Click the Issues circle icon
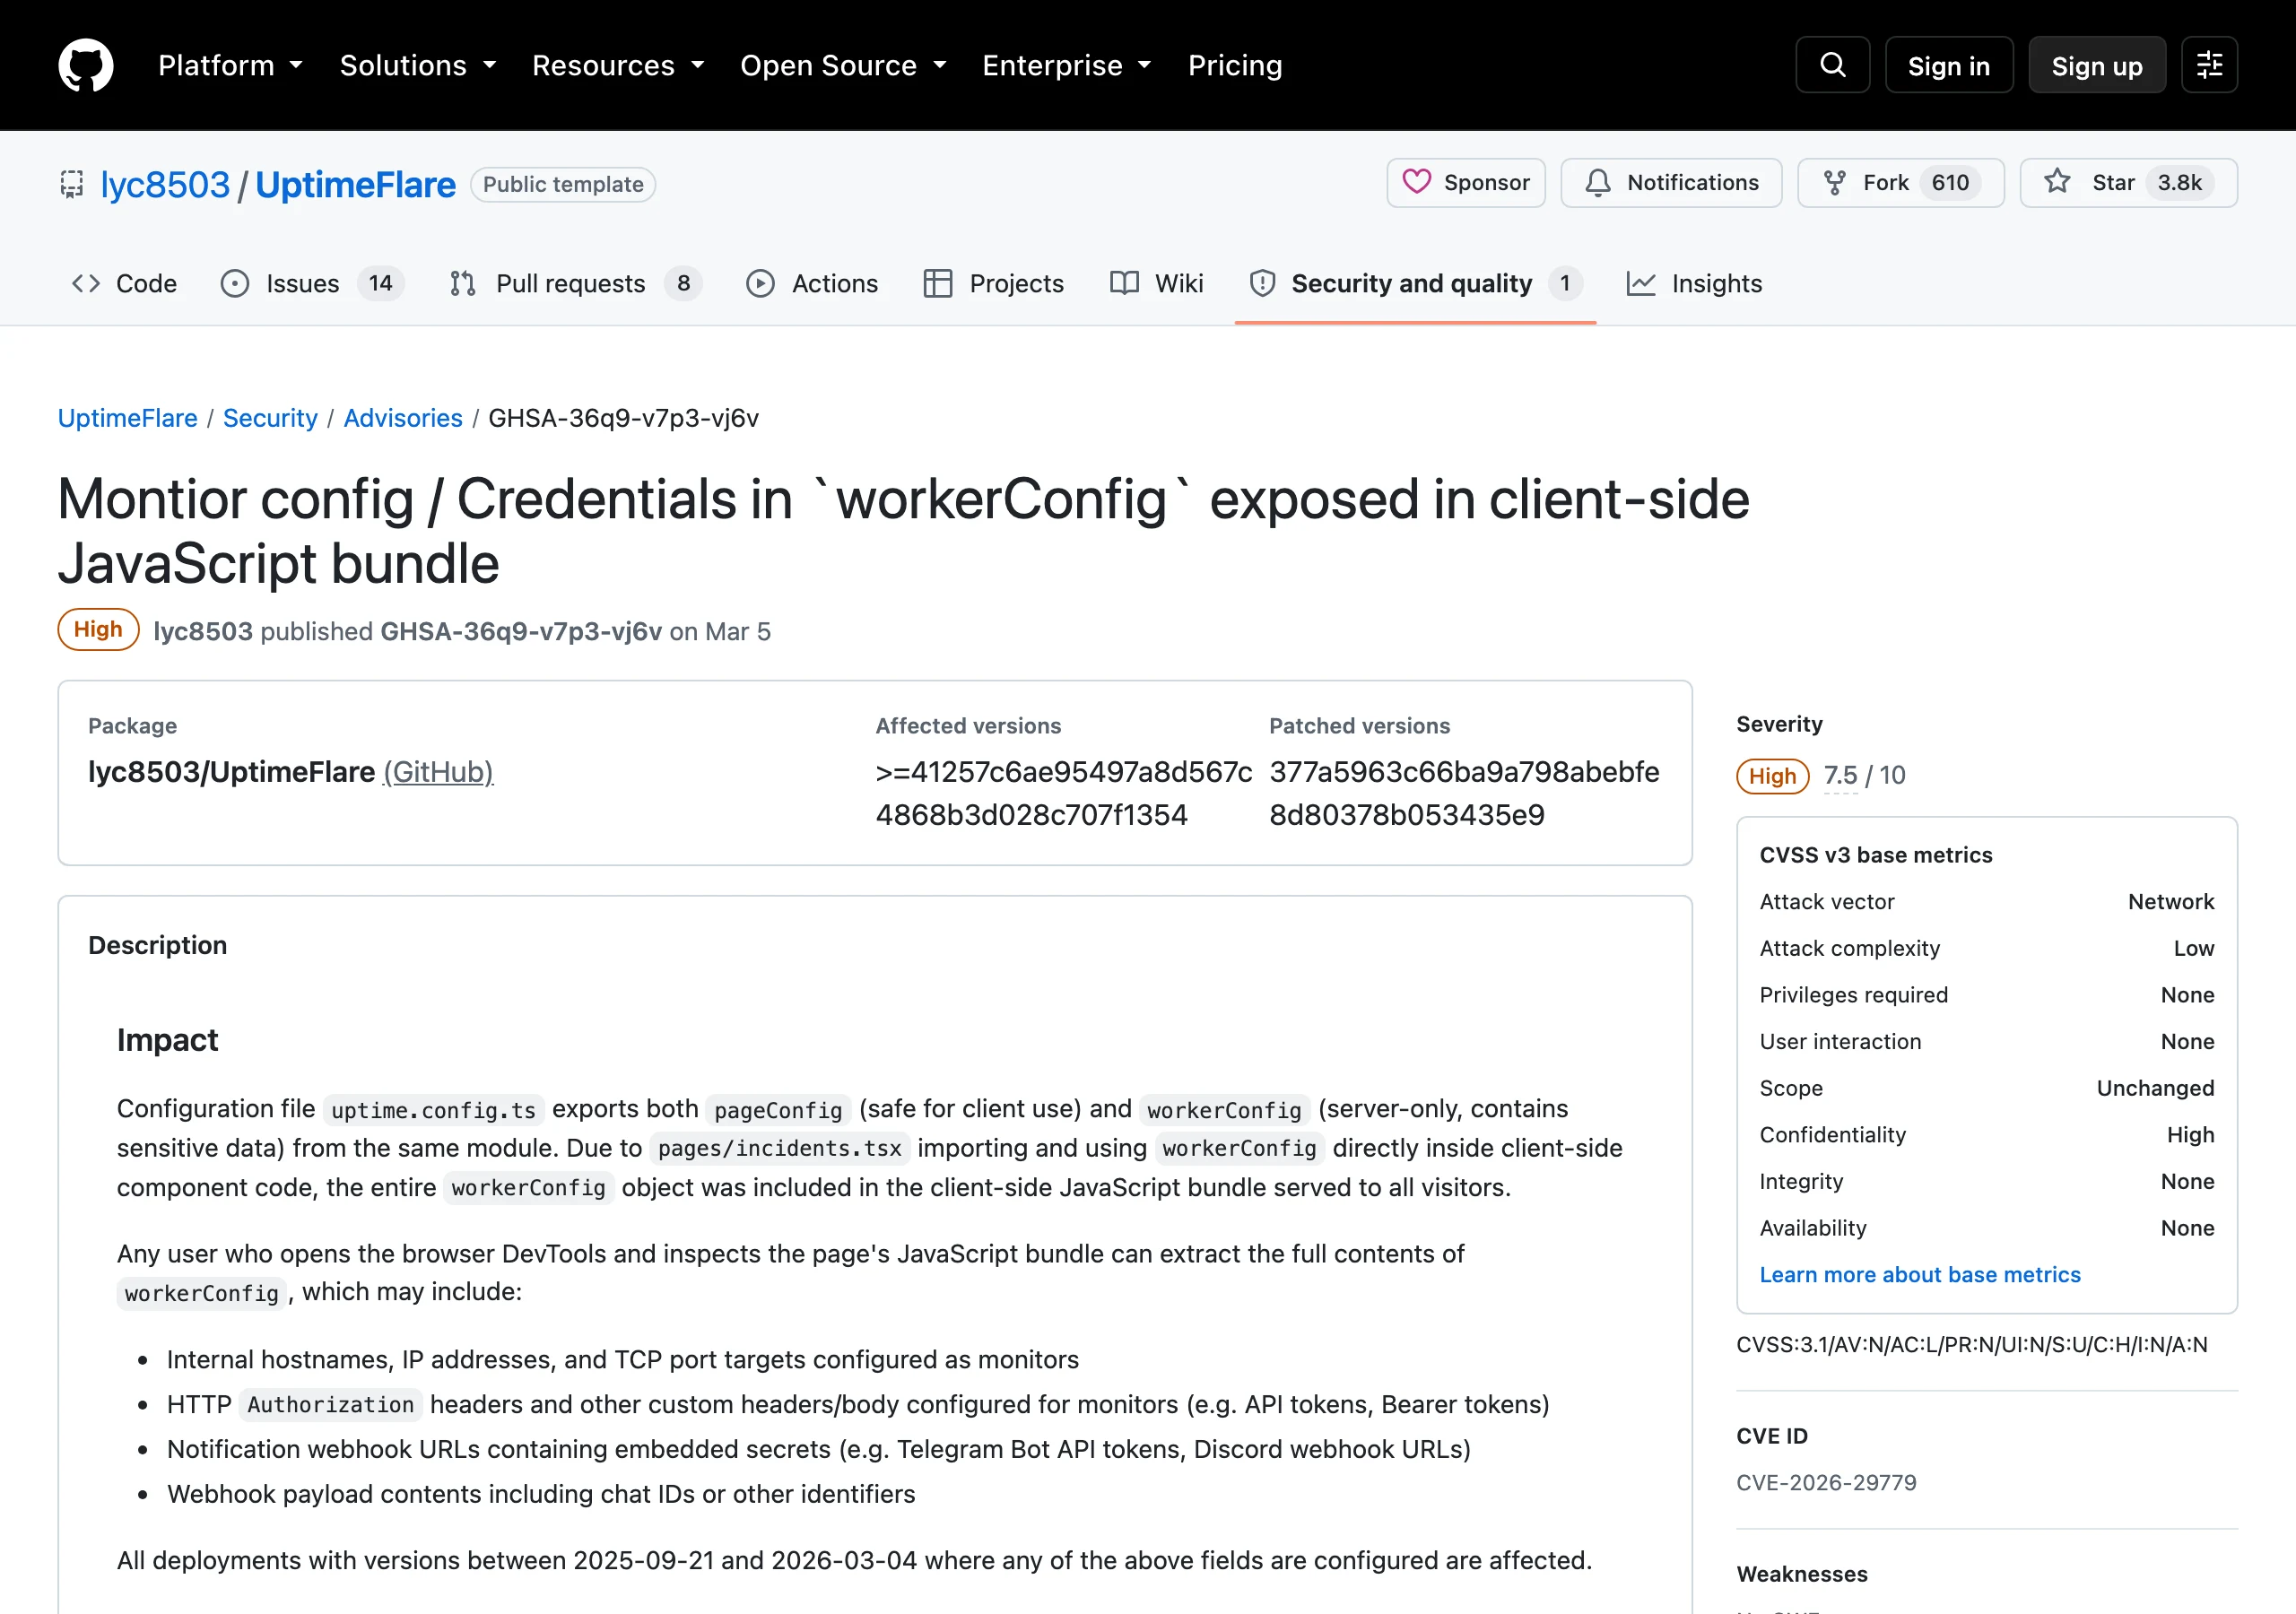Viewport: 2296px width, 1614px height. pos(235,284)
